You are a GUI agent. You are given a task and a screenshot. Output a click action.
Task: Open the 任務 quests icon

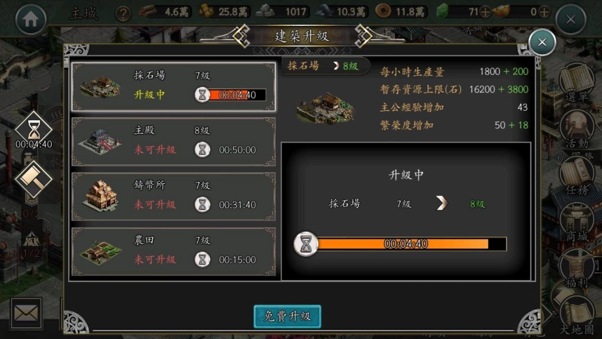(x=576, y=177)
